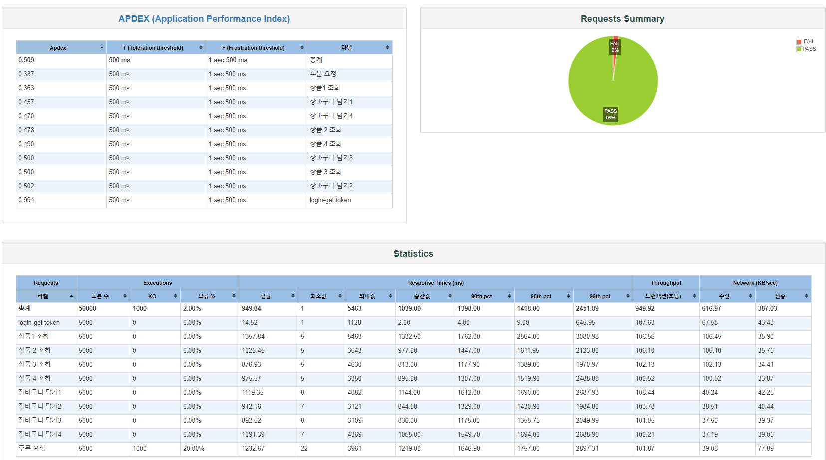Toggle FAIL legend color swatch
826x460 pixels.
799,42
